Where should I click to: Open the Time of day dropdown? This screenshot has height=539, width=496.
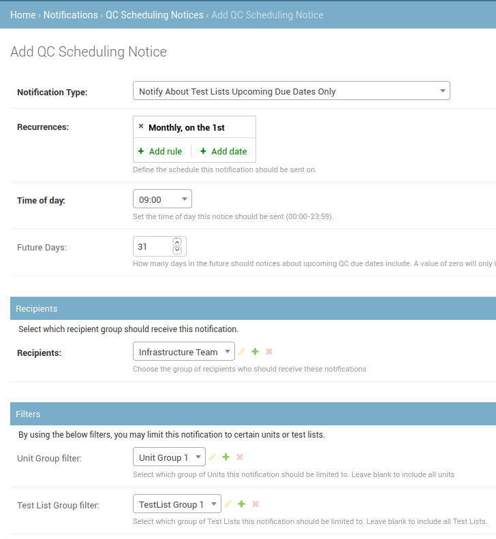[162, 199]
